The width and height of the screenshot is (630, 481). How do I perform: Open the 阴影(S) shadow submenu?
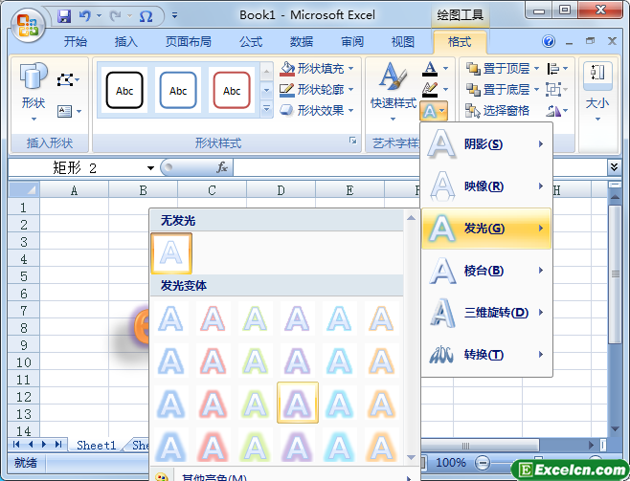click(486, 144)
